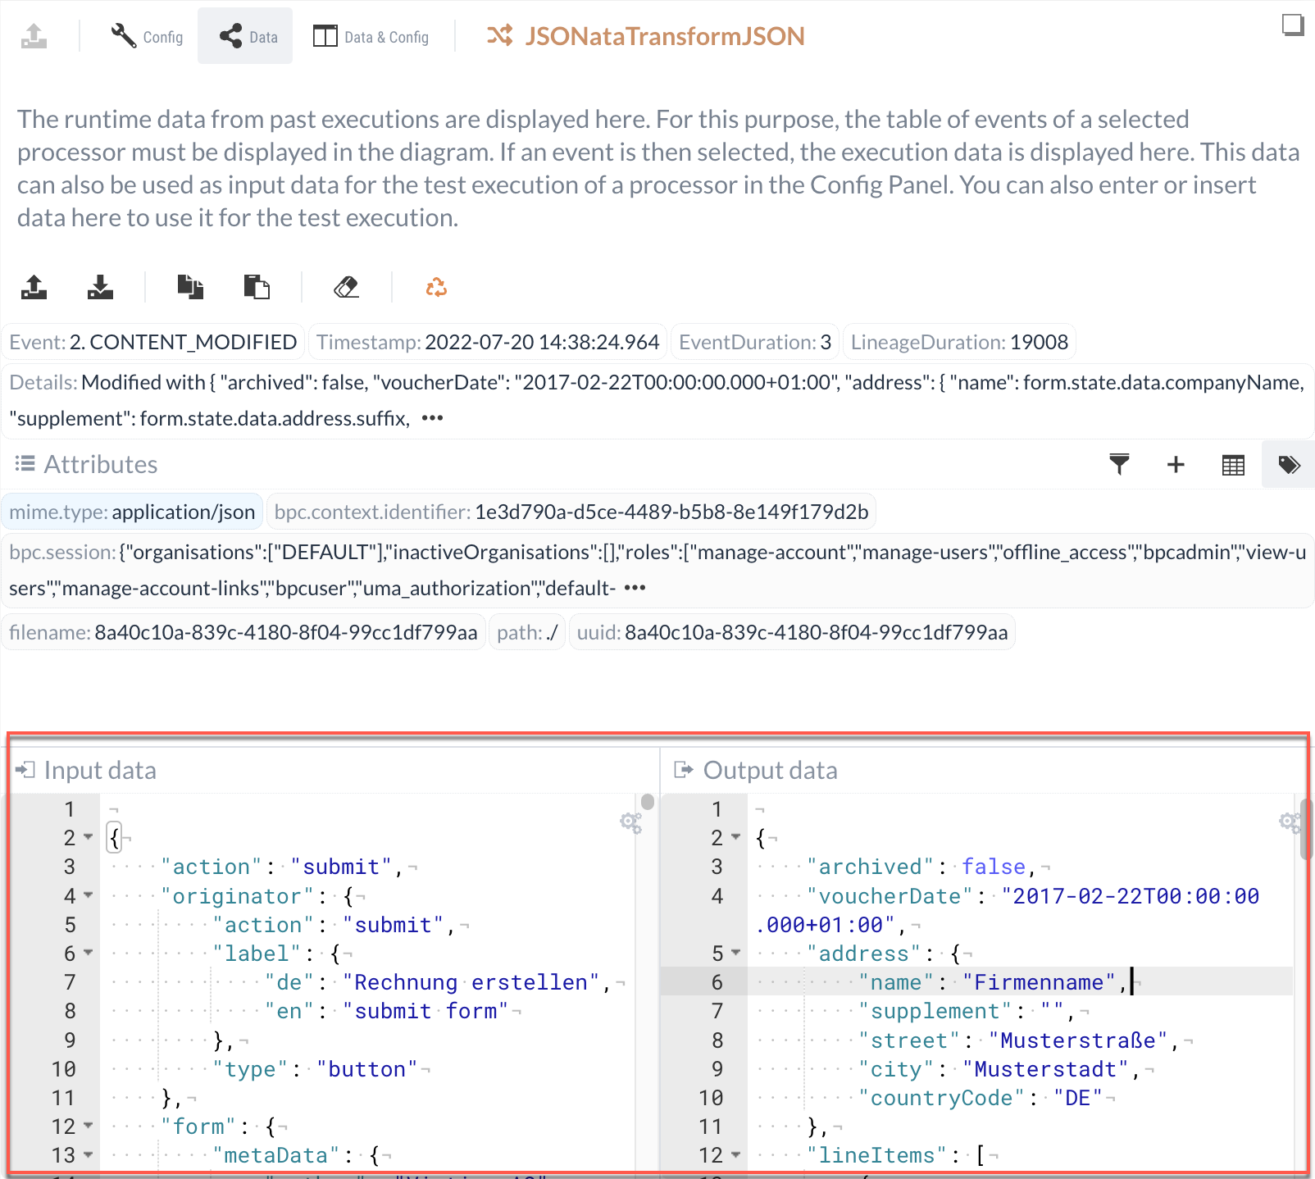Click the "Firmenname" value in output
This screenshot has height=1179, width=1315.
(x=1040, y=982)
